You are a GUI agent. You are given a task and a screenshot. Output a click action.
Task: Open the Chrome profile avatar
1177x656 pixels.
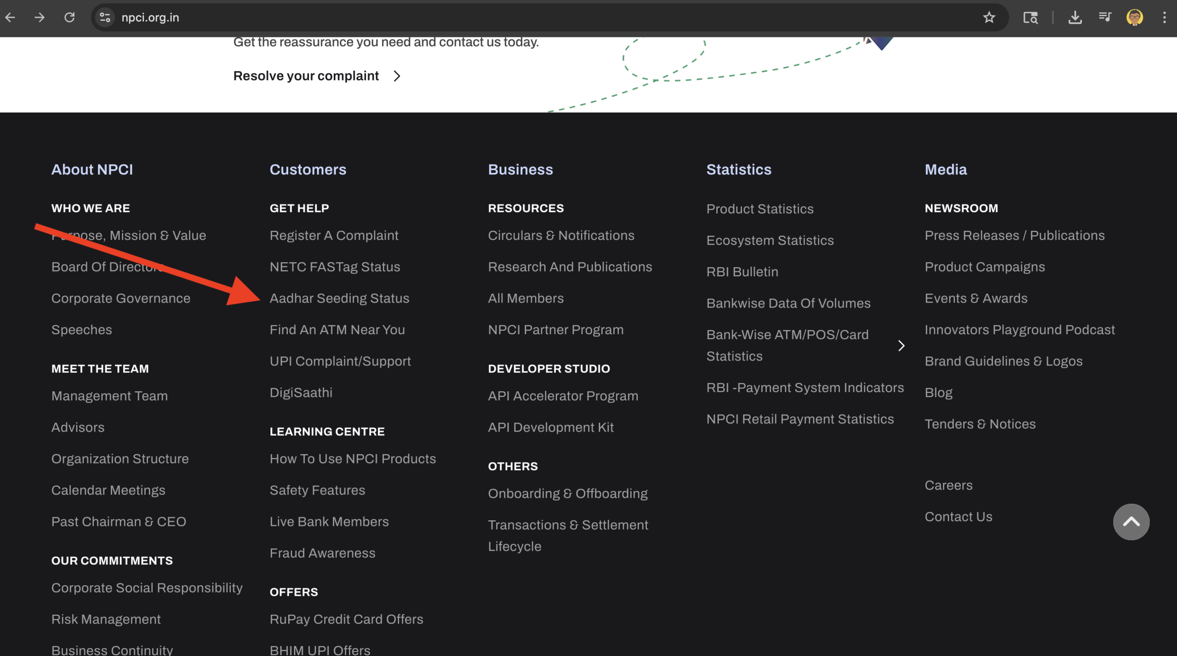coord(1135,17)
